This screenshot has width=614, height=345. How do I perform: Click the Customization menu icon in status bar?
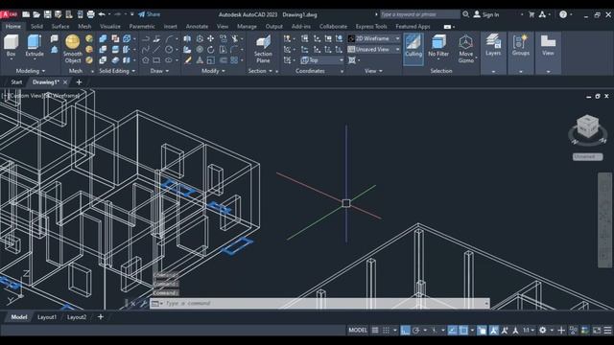tap(607, 330)
